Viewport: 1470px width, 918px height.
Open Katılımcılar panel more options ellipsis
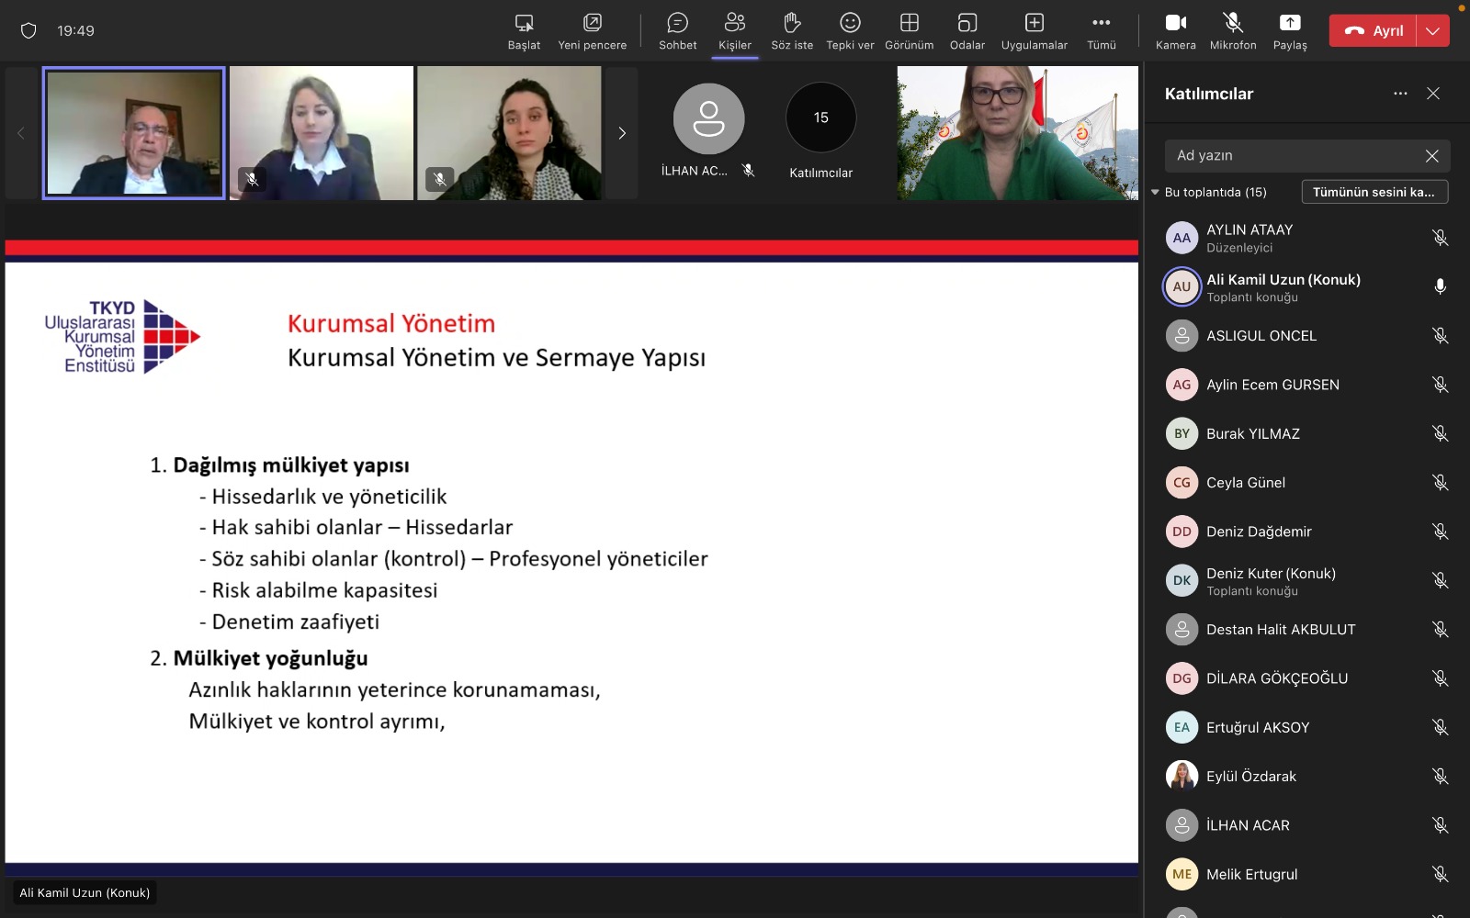tap(1400, 94)
